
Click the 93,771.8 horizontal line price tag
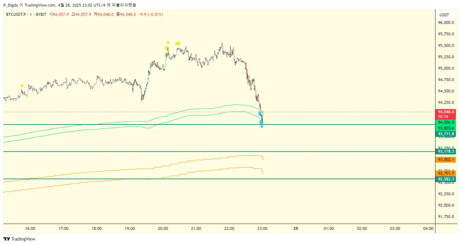click(x=446, y=134)
